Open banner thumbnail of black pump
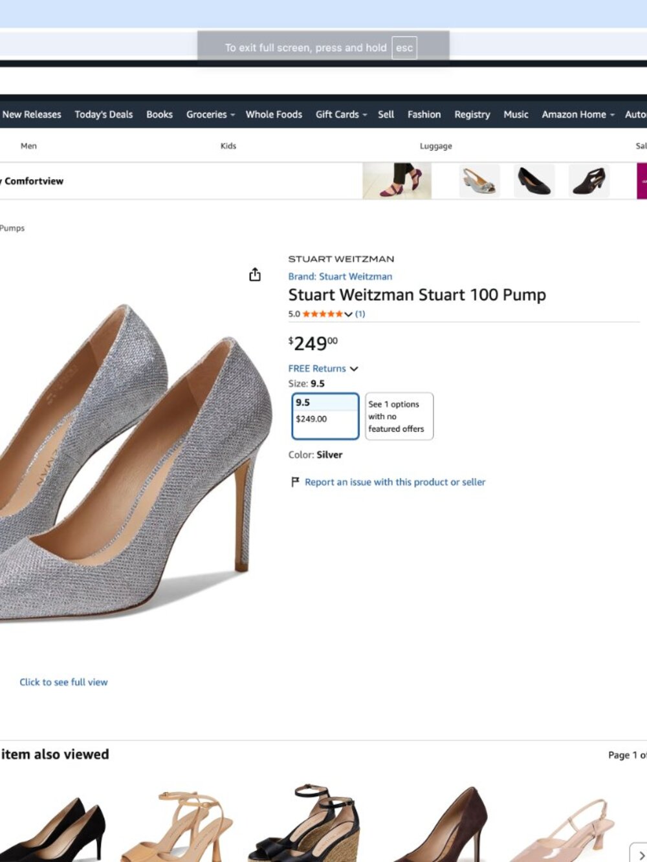 click(534, 181)
